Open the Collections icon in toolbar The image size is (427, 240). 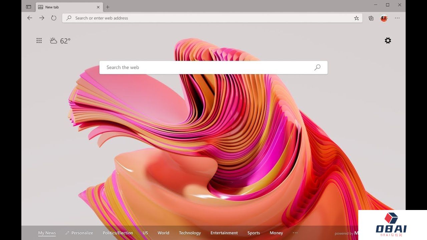point(371,18)
